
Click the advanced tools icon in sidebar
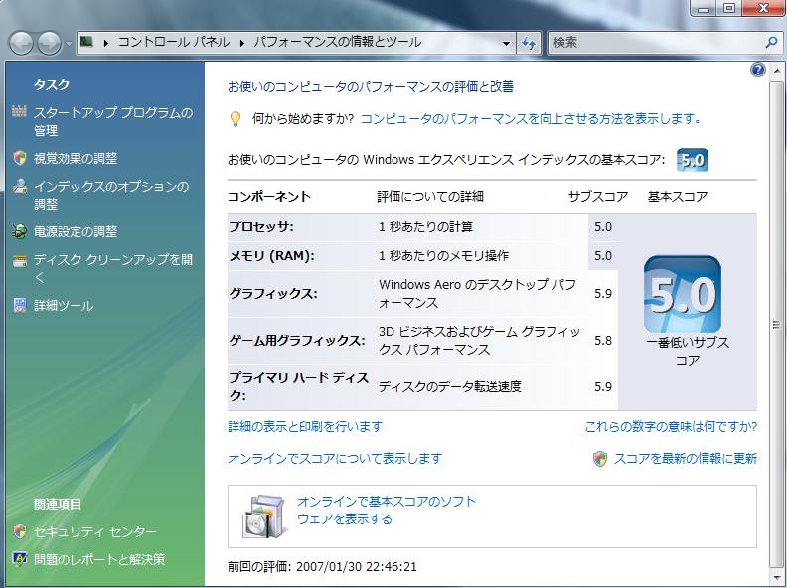point(19,305)
